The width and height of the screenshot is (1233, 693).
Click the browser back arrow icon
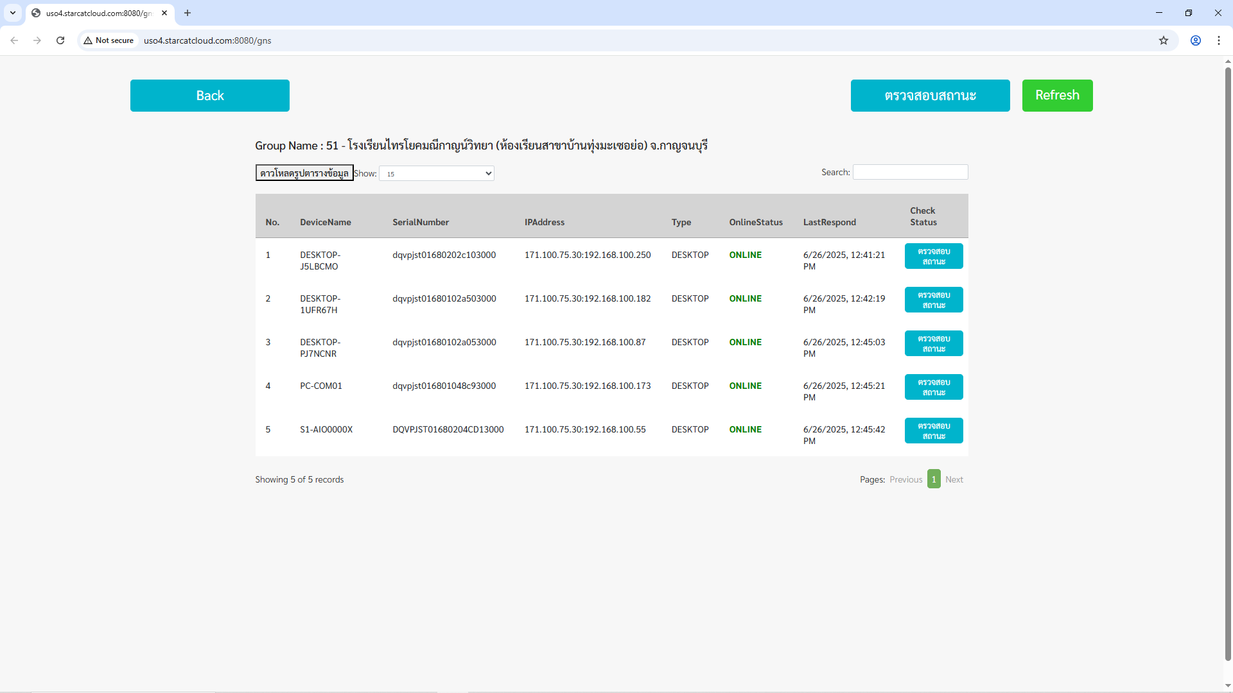pos(14,40)
